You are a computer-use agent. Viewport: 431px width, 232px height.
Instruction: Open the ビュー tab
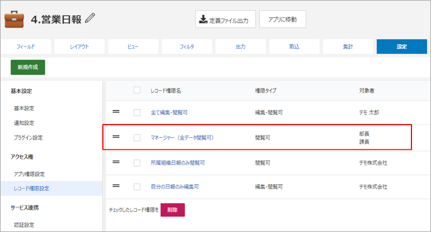(x=133, y=47)
